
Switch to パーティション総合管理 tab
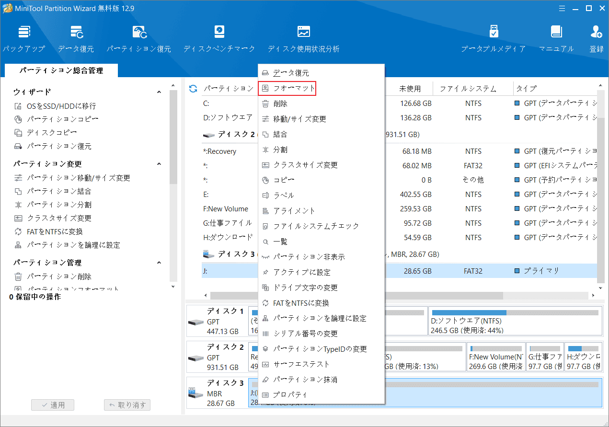(x=61, y=70)
